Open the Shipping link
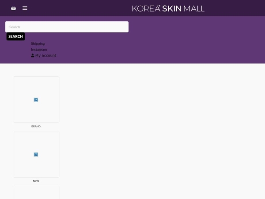 click(x=38, y=43)
